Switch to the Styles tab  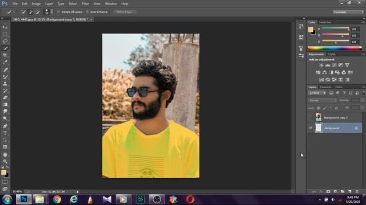[x=332, y=55]
